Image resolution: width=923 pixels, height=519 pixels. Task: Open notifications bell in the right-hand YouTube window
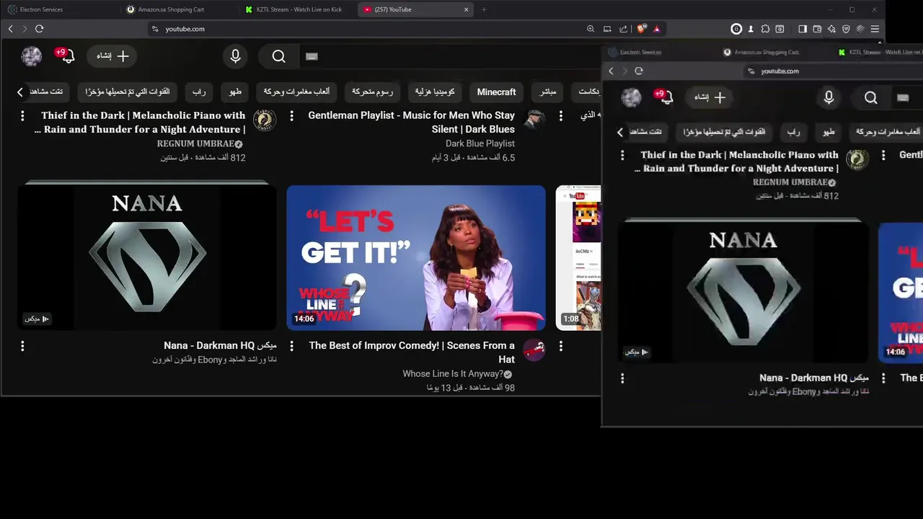666,97
